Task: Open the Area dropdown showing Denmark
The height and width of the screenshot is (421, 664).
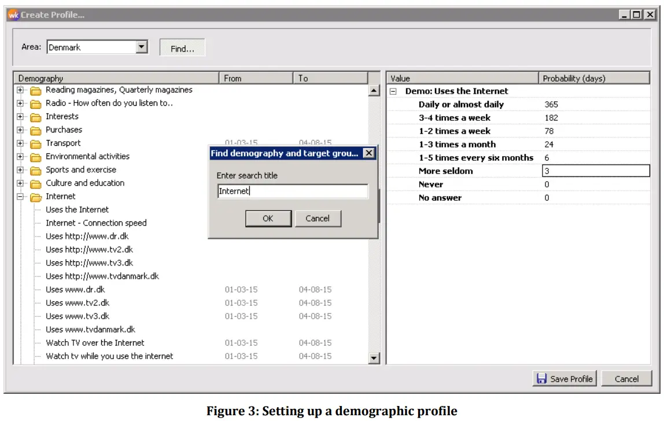Action: (141, 47)
